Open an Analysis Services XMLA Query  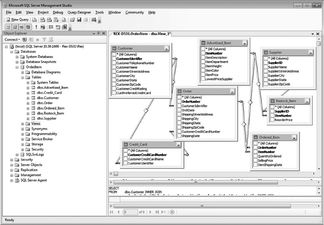click(56, 20)
